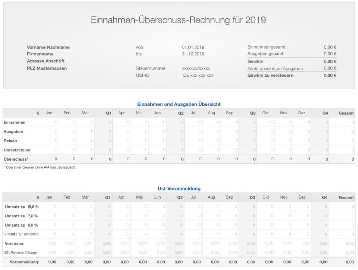Click the Feb Ausgaben cell
This screenshot has height=270, width=358.
click(67, 131)
